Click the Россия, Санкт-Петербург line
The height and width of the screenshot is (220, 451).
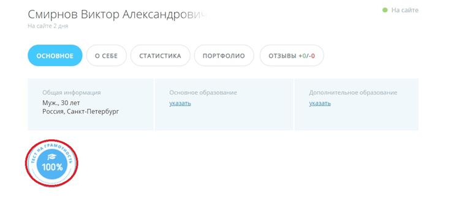[x=80, y=112]
